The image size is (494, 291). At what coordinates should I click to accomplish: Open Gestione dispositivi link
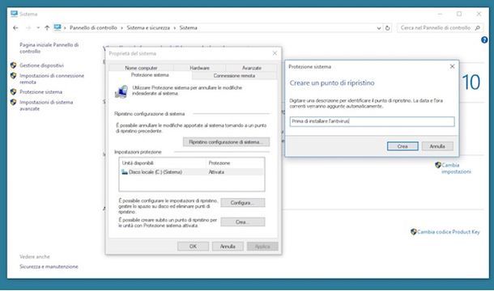tap(41, 65)
